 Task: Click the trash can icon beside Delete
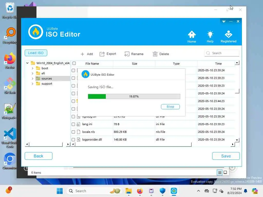click(x=155, y=54)
